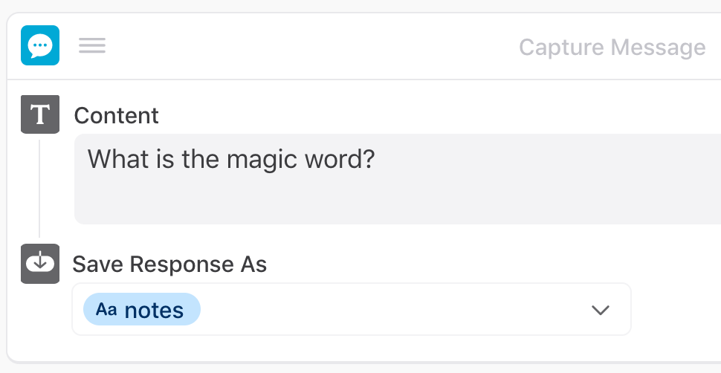
Task: Click the word "notes" in the pill
Action: tap(155, 310)
